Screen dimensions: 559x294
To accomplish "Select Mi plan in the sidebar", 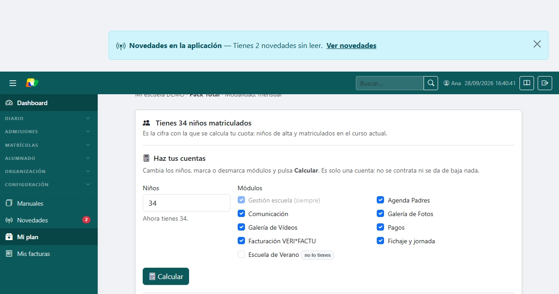I will click(49, 237).
